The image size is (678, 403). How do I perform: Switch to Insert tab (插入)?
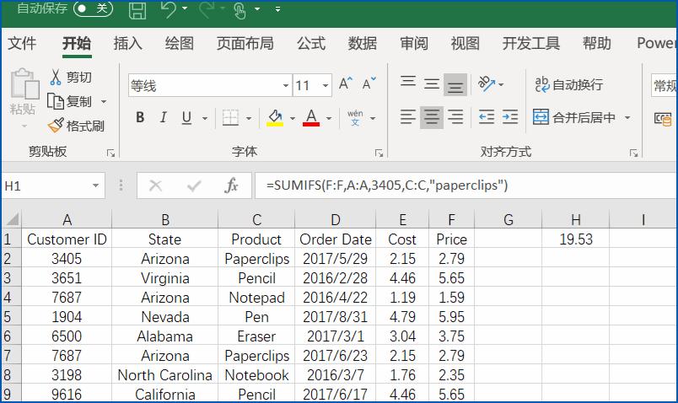[127, 43]
